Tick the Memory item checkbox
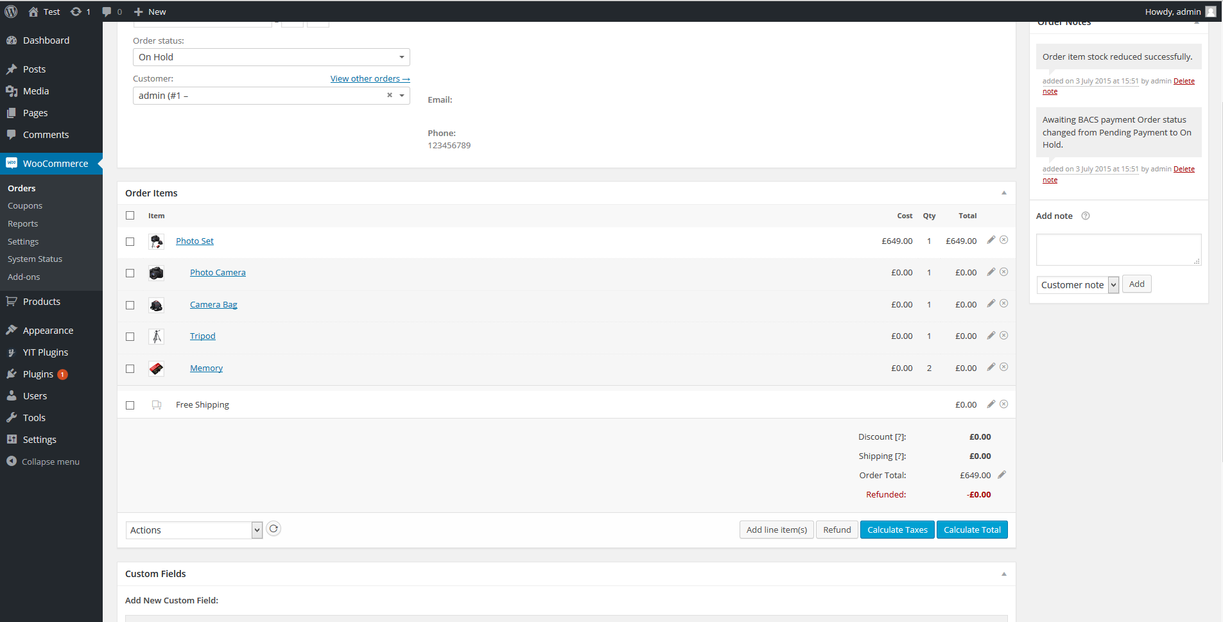Viewport: 1223px width, 622px height. point(130,368)
